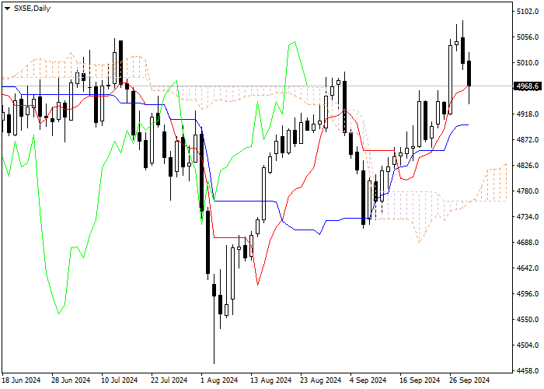Image resolution: width=544 pixels, height=389 pixels.
Task: Click the 13 Aug 2024 date label
Action: click(x=271, y=380)
